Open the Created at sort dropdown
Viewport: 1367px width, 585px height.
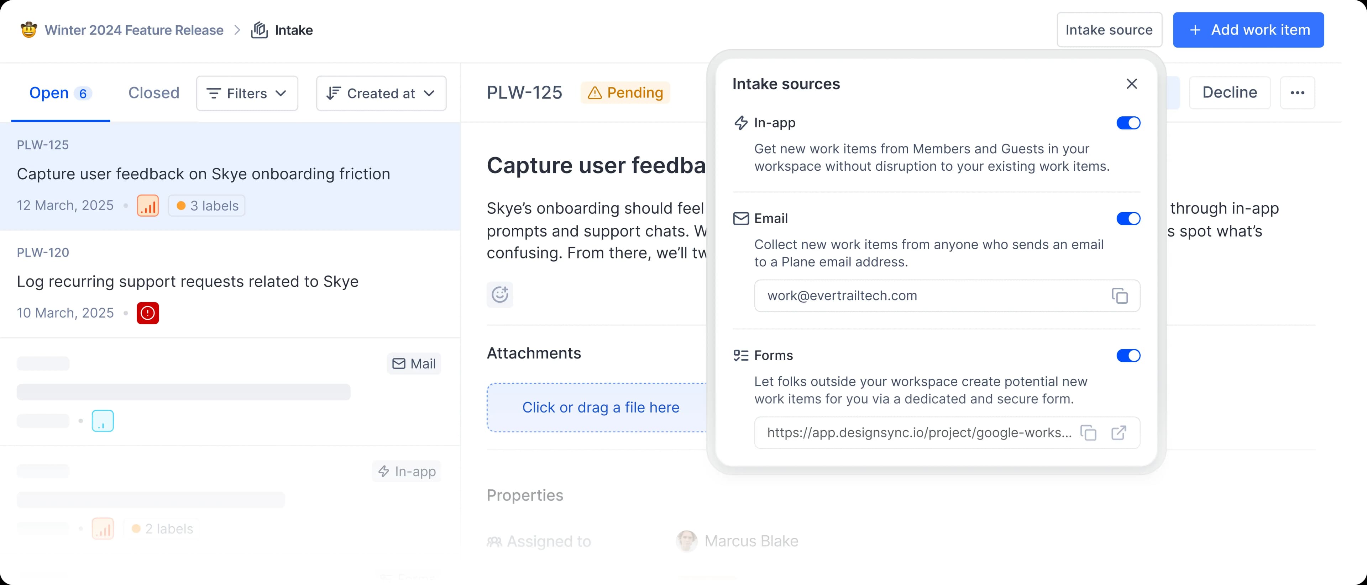click(381, 93)
